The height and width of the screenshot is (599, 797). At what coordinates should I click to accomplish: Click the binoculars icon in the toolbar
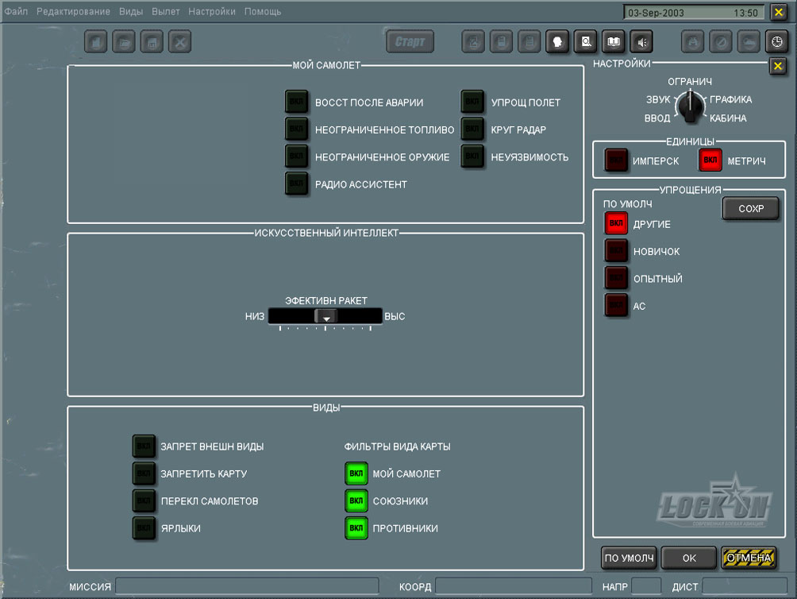click(x=693, y=42)
